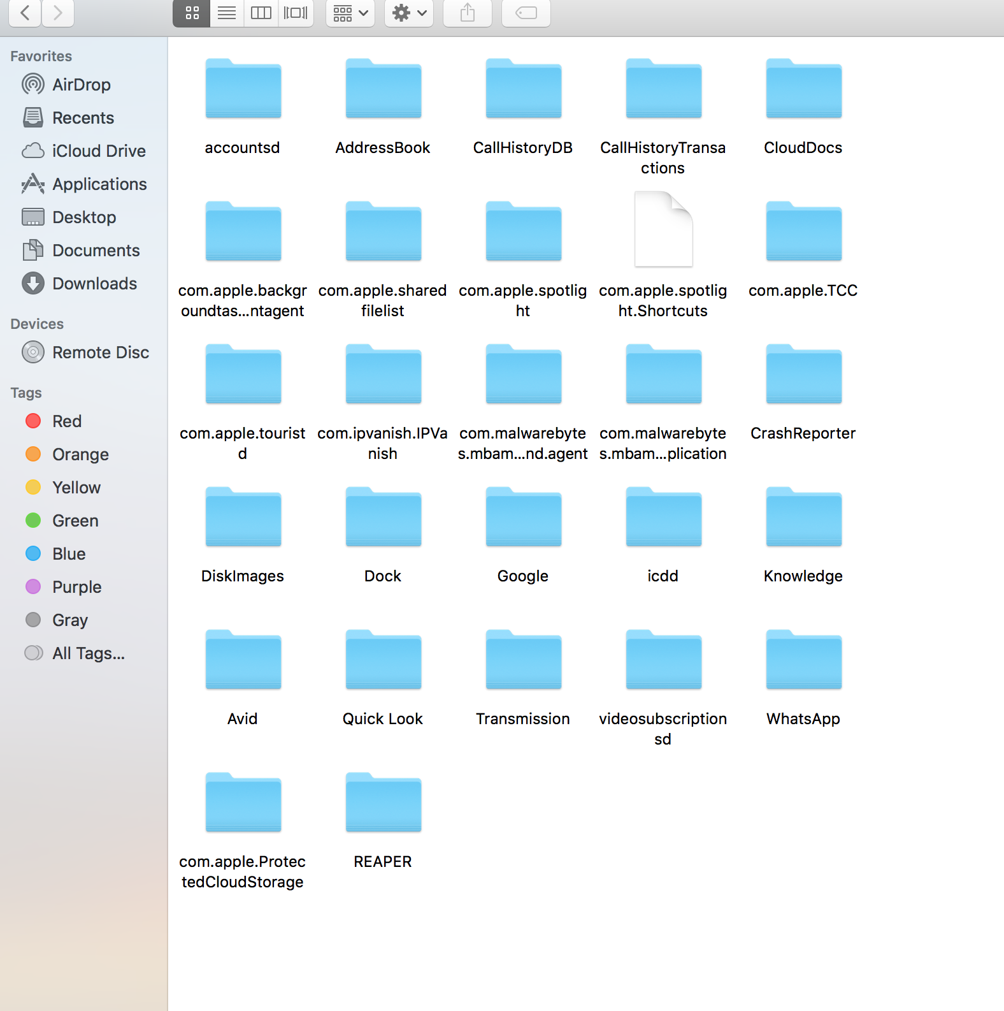Select the AddressBook folder

point(383,89)
